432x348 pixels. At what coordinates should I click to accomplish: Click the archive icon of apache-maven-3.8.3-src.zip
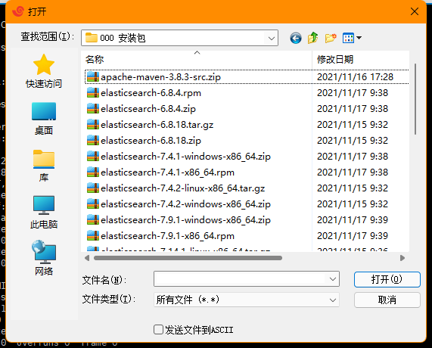point(93,77)
